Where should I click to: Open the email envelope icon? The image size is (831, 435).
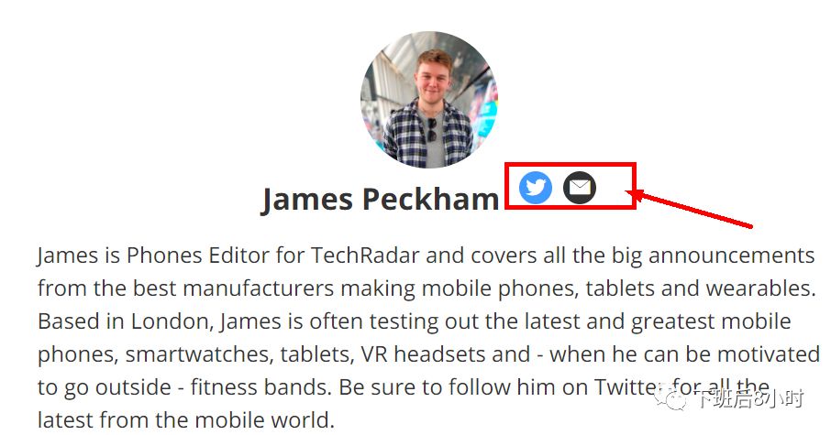579,187
